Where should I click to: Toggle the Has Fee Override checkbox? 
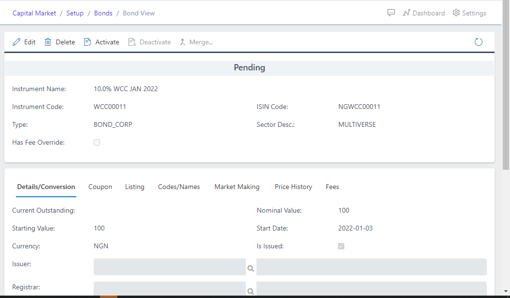click(97, 142)
